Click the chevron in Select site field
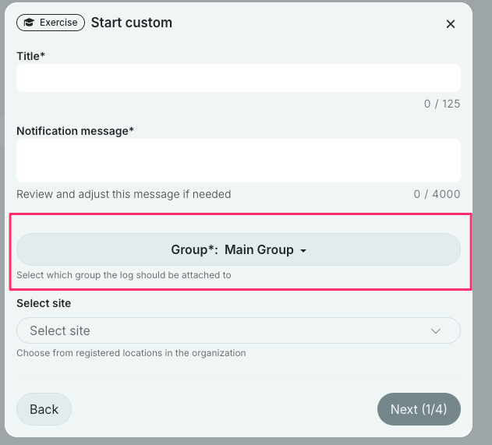Viewport: 492px width, 445px height. coord(436,330)
